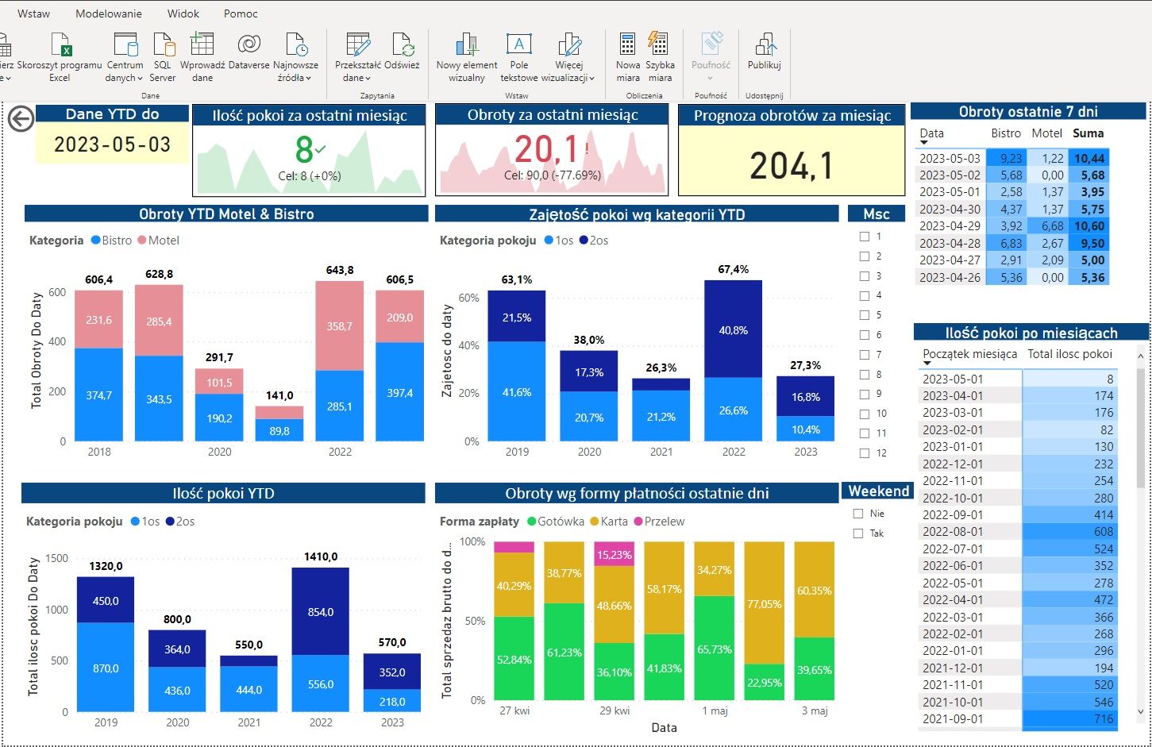Click Total ilosc pokoi header
Image resolution: width=1152 pixels, height=747 pixels.
click(1069, 354)
